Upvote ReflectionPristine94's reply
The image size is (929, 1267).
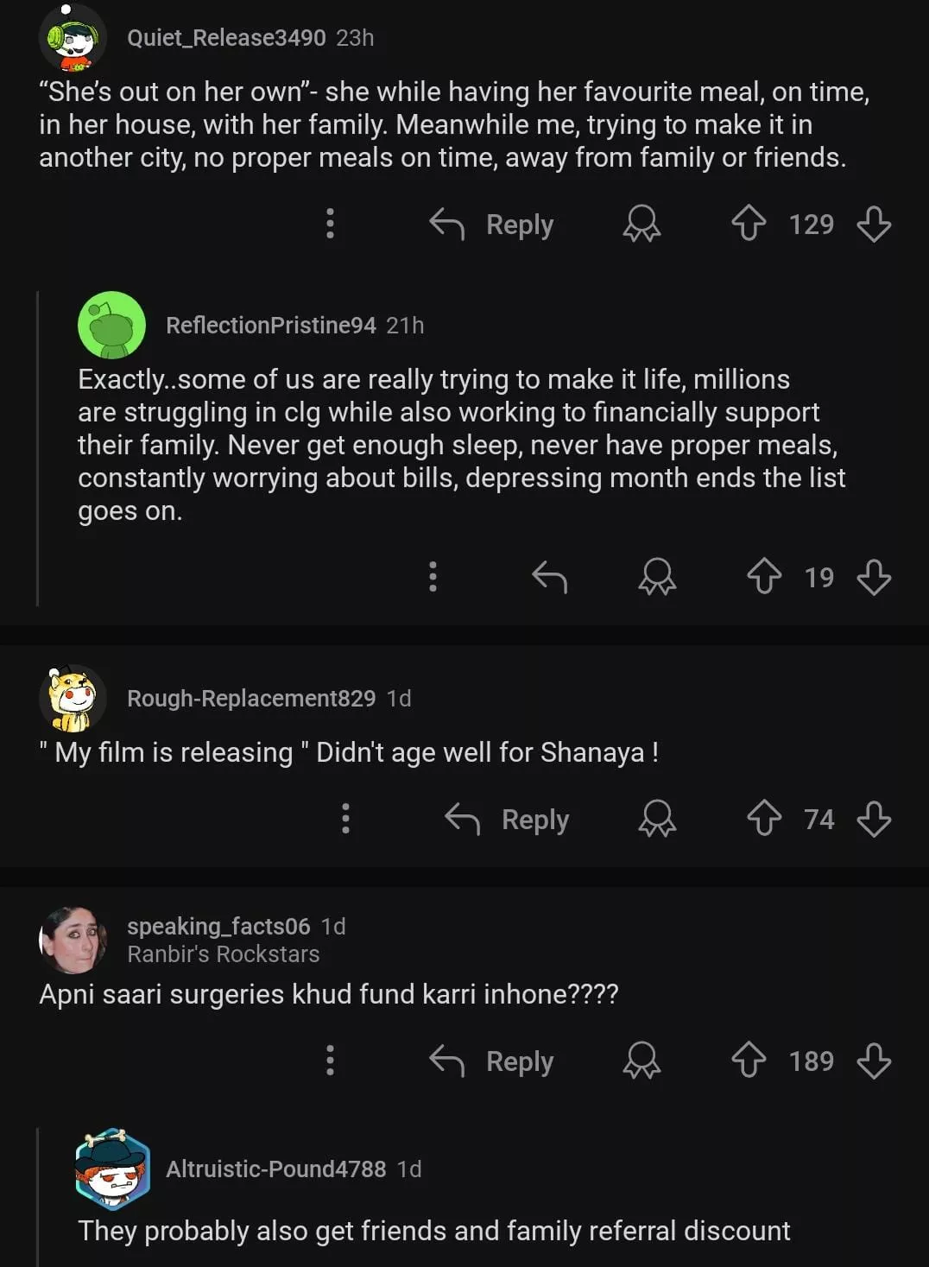click(x=763, y=577)
